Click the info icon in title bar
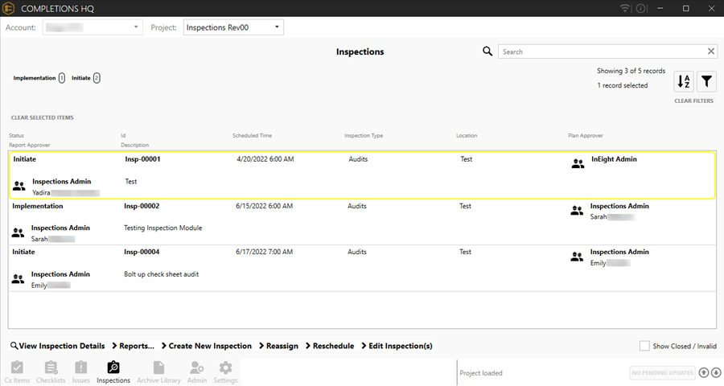 (x=641, y=8)
